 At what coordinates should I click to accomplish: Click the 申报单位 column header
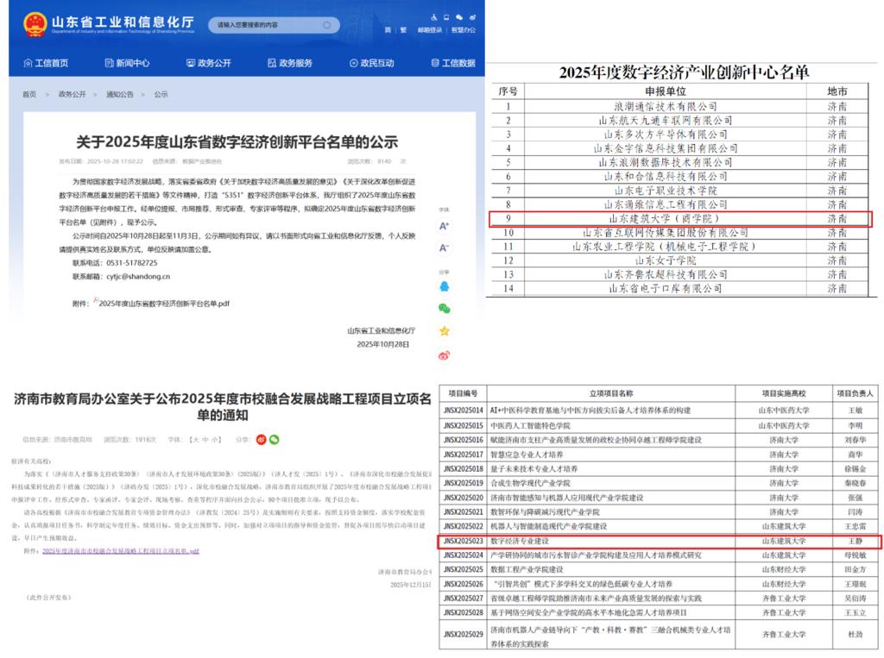666,91
